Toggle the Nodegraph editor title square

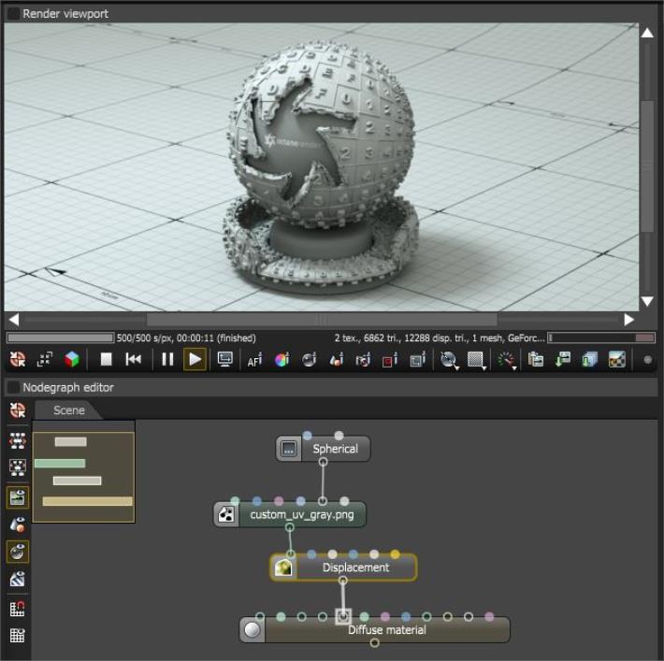13,387
